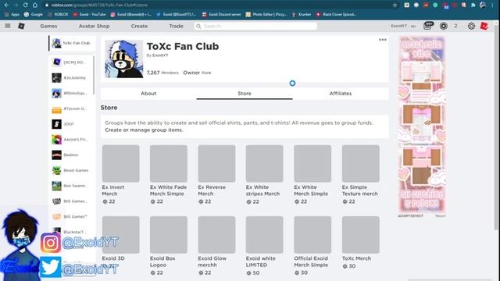Open the ROBLOX bookmark

click(x=58, y=14)
